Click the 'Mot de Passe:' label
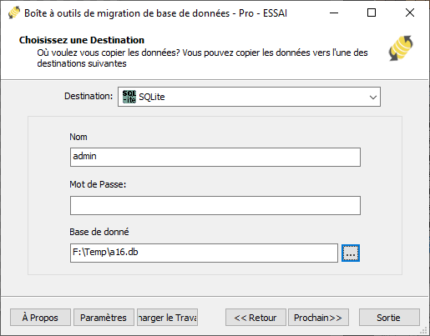The image size is (430, 336). 98,184
